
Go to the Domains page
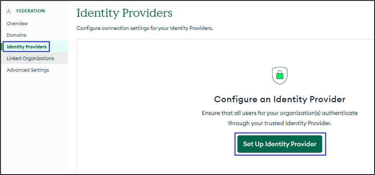16,35
